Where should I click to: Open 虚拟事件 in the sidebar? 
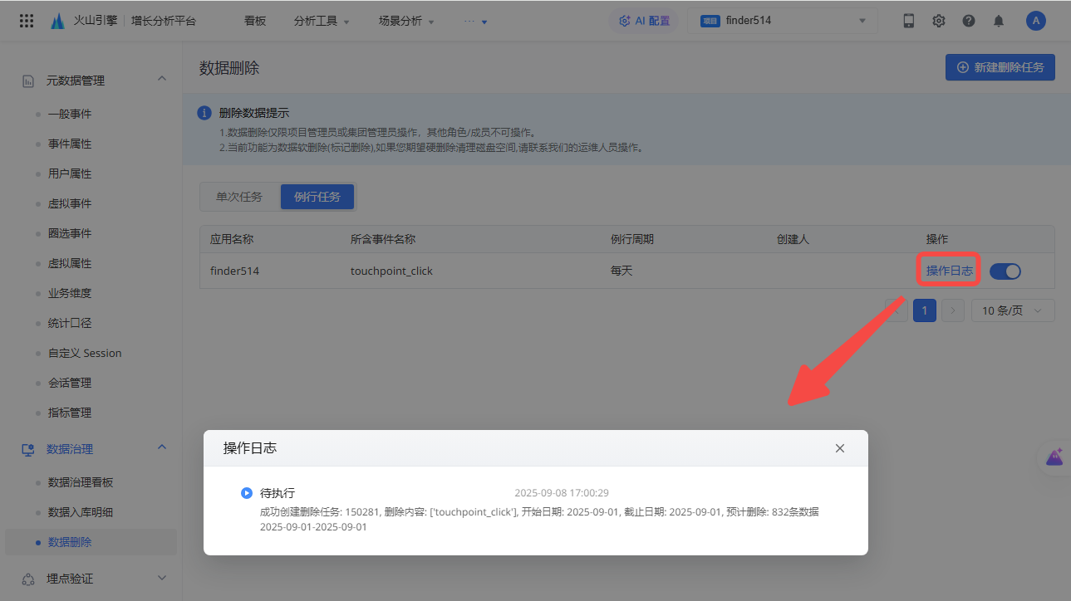point(70,203)
